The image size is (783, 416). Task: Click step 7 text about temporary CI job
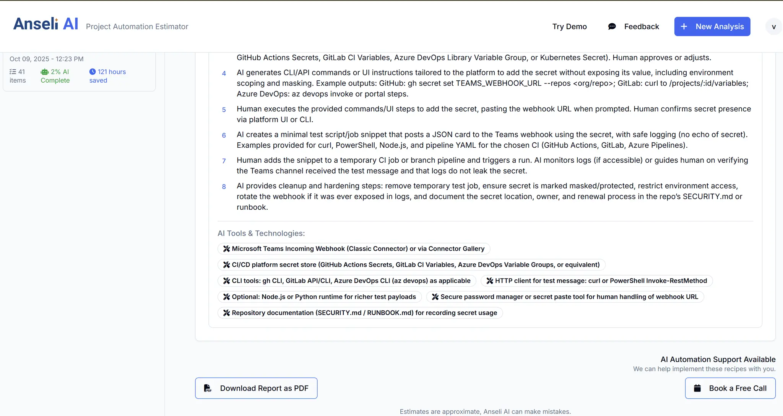[492, 165]
